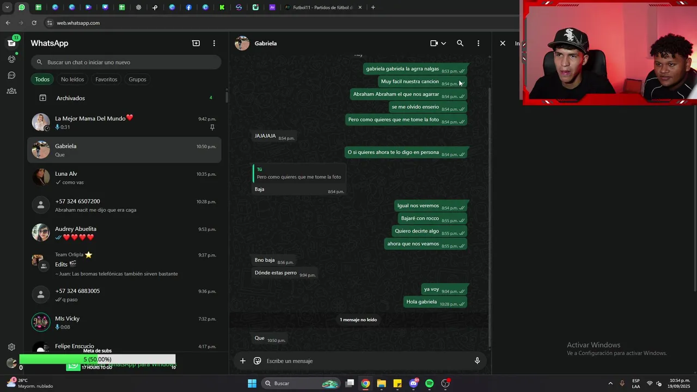Click the quoted 'Pero como quieres' reply preview
The width and height of the screenshot is (697, 392).
pyautogui.click(x=298, y=173)
